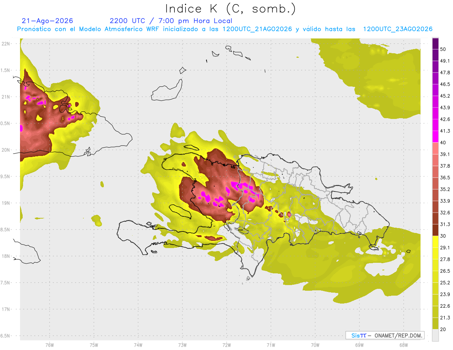Click the color bar value 31.3
The height and width of the screenshot is (350, 453).
(x=445, y=224)
